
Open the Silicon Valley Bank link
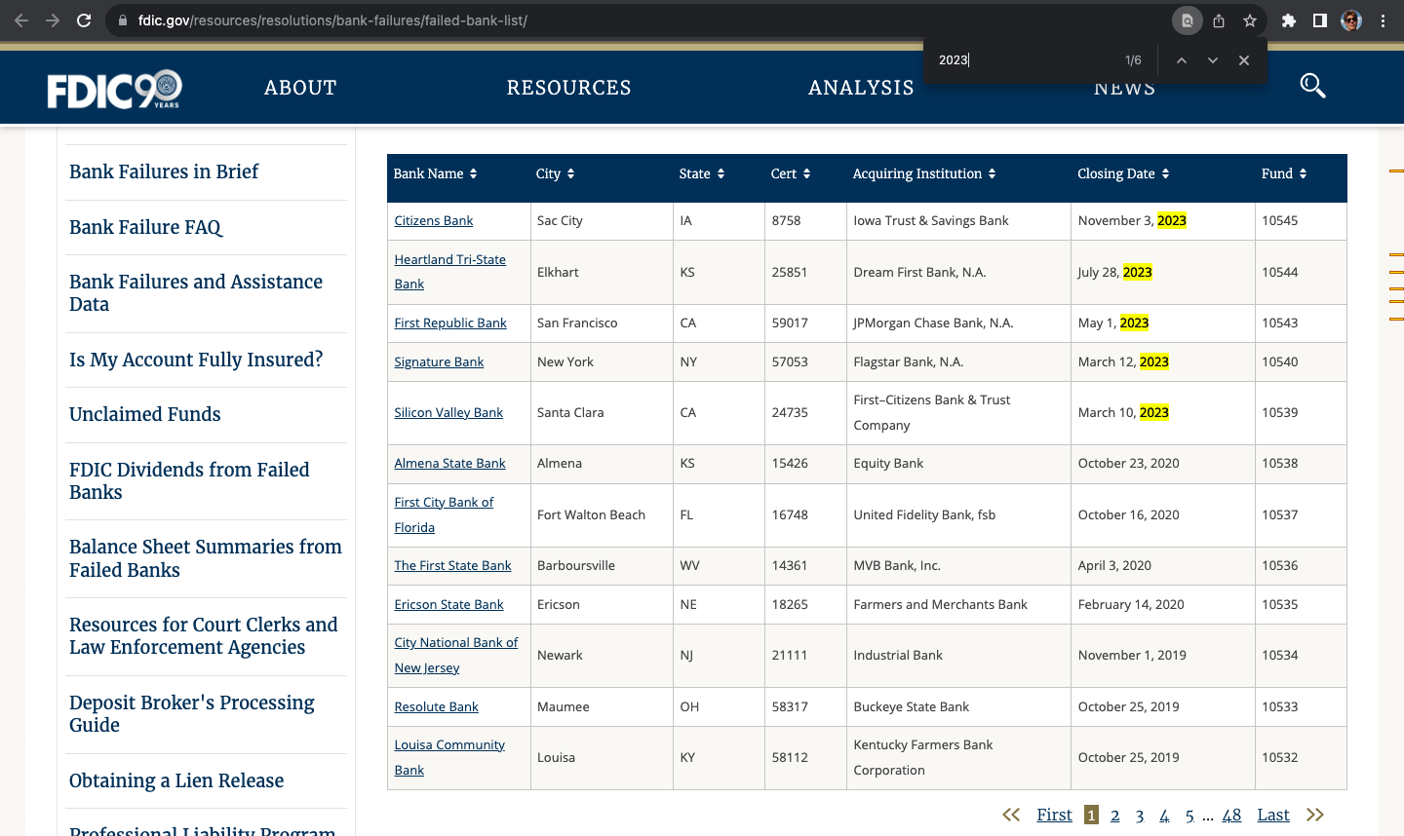click(x=448, y=412)
